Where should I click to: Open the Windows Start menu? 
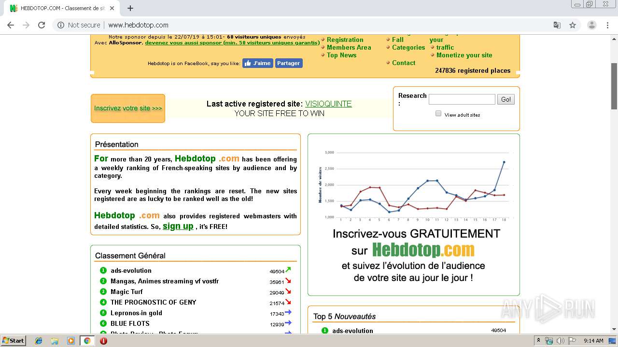(14, 341)
